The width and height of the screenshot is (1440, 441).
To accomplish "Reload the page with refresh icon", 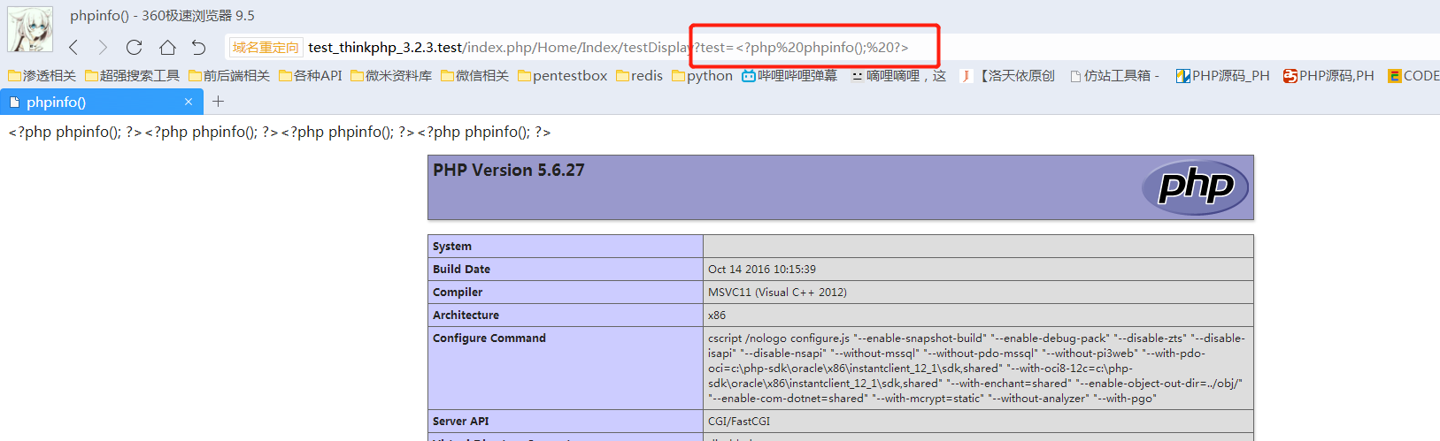I will coord(135,48).
